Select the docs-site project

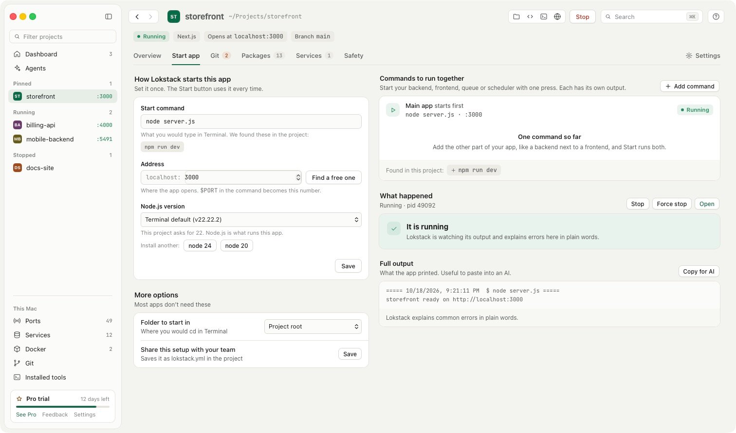[63, 168]
